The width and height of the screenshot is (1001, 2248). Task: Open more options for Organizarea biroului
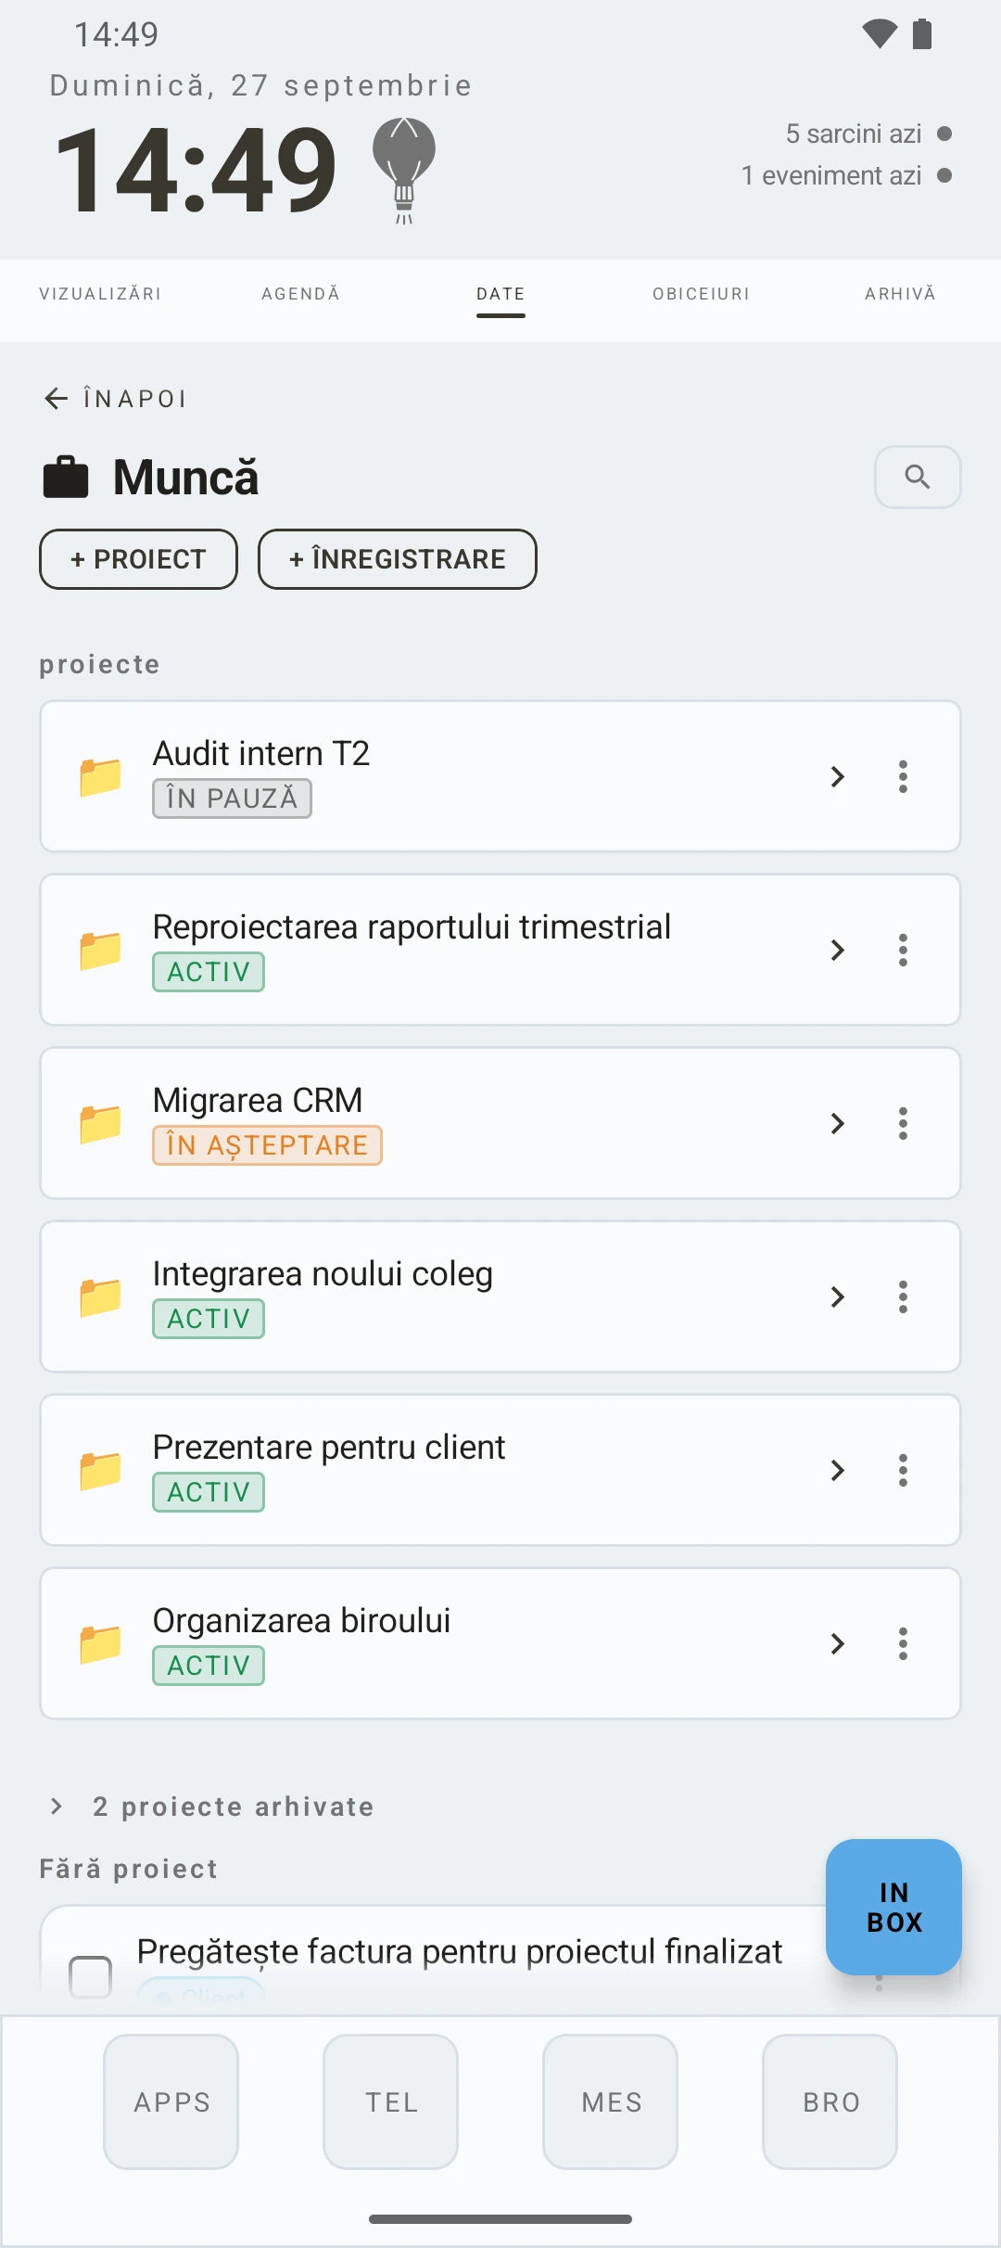pos(903,1643)
